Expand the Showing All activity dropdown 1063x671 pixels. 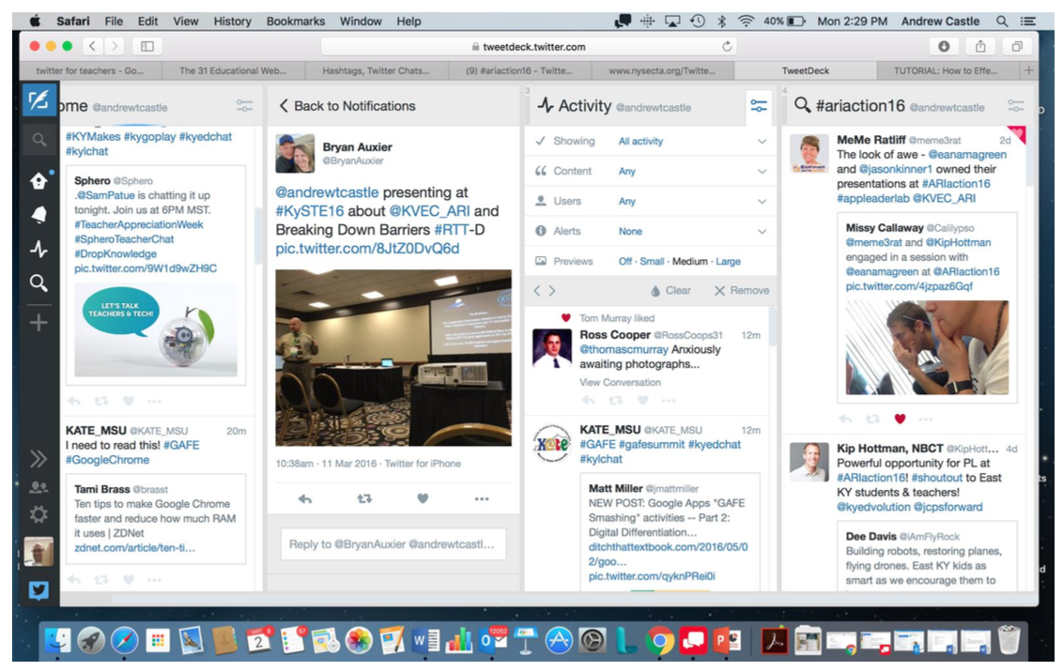(x=651, y=141)
